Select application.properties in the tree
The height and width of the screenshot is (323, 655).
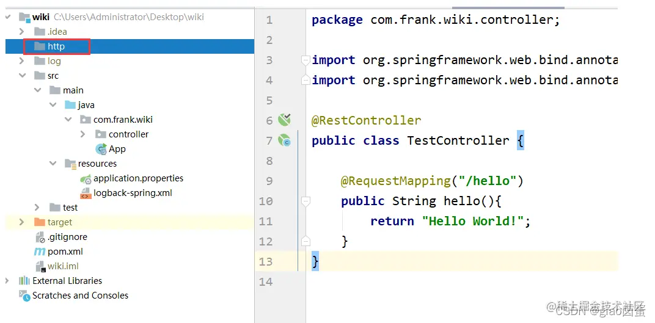pos(138,178)
